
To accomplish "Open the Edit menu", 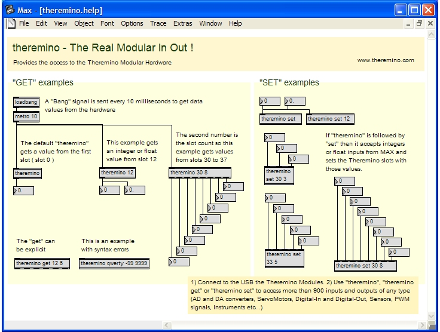I will click(x=41, y=23).
